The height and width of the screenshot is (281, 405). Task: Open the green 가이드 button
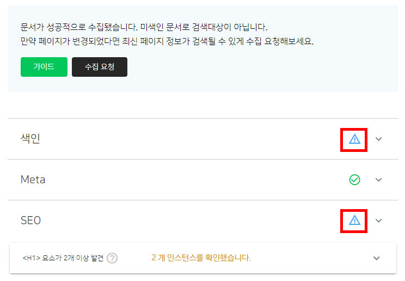pos(44,67)
